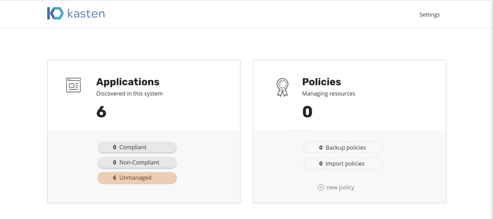The height and width of the screenshot is (219, 493).
Task: Select the 0 Backup policies pill
Action: coord(343,148)
